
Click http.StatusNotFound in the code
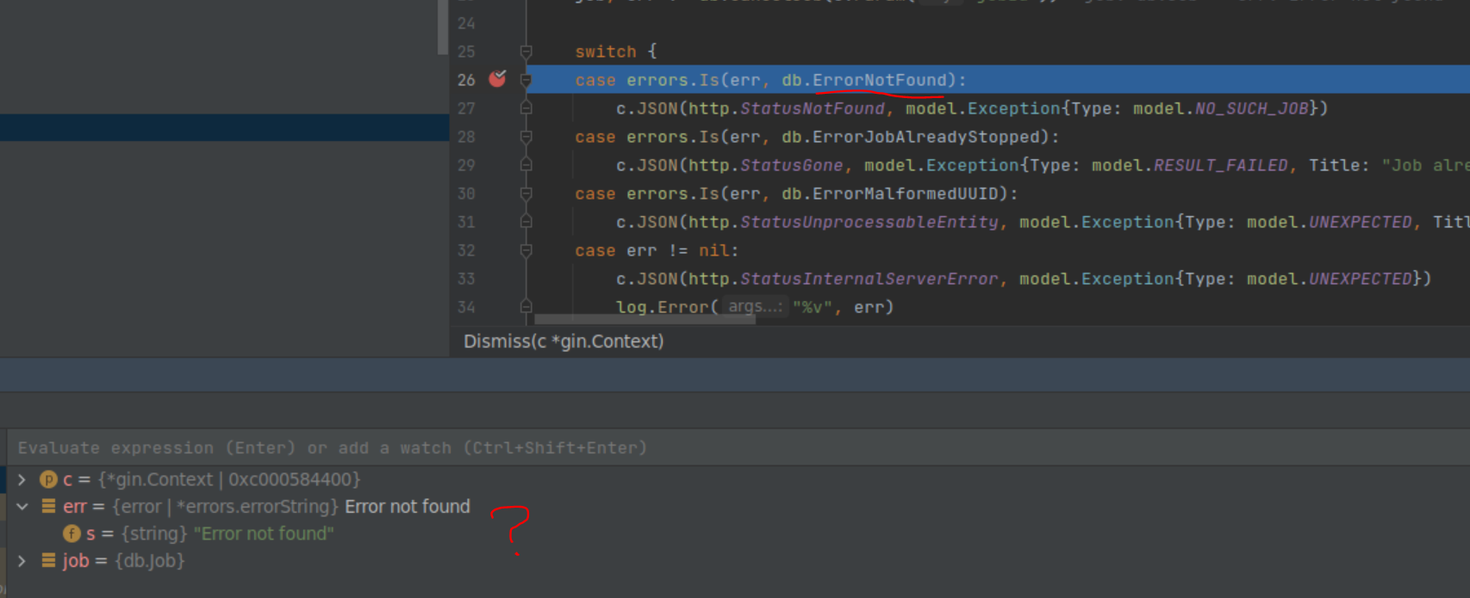[787, 108]
